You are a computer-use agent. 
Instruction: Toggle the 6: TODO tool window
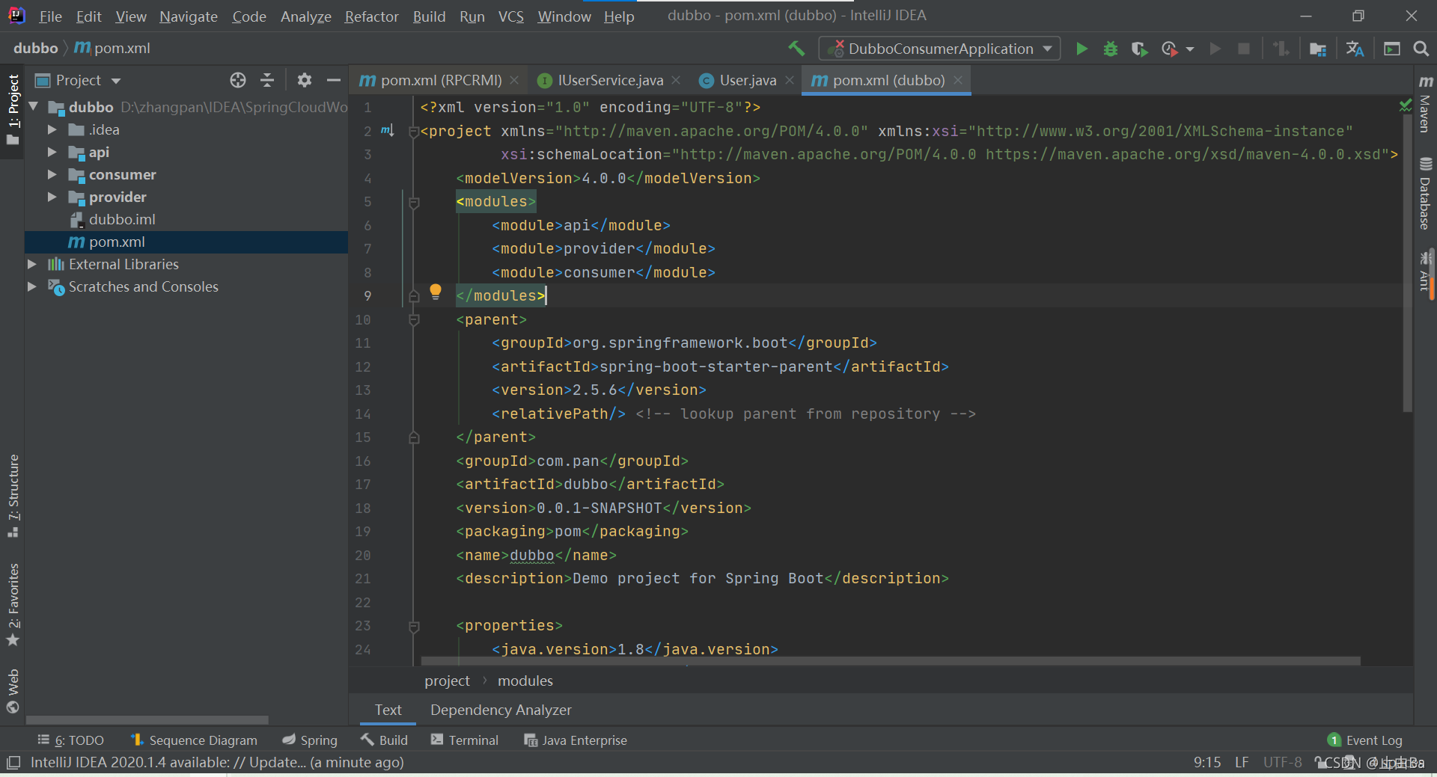(71, 740)
